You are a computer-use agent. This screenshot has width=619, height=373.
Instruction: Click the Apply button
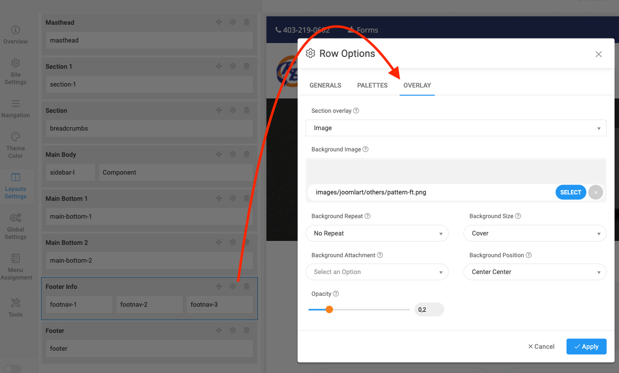tap(586, 347)
